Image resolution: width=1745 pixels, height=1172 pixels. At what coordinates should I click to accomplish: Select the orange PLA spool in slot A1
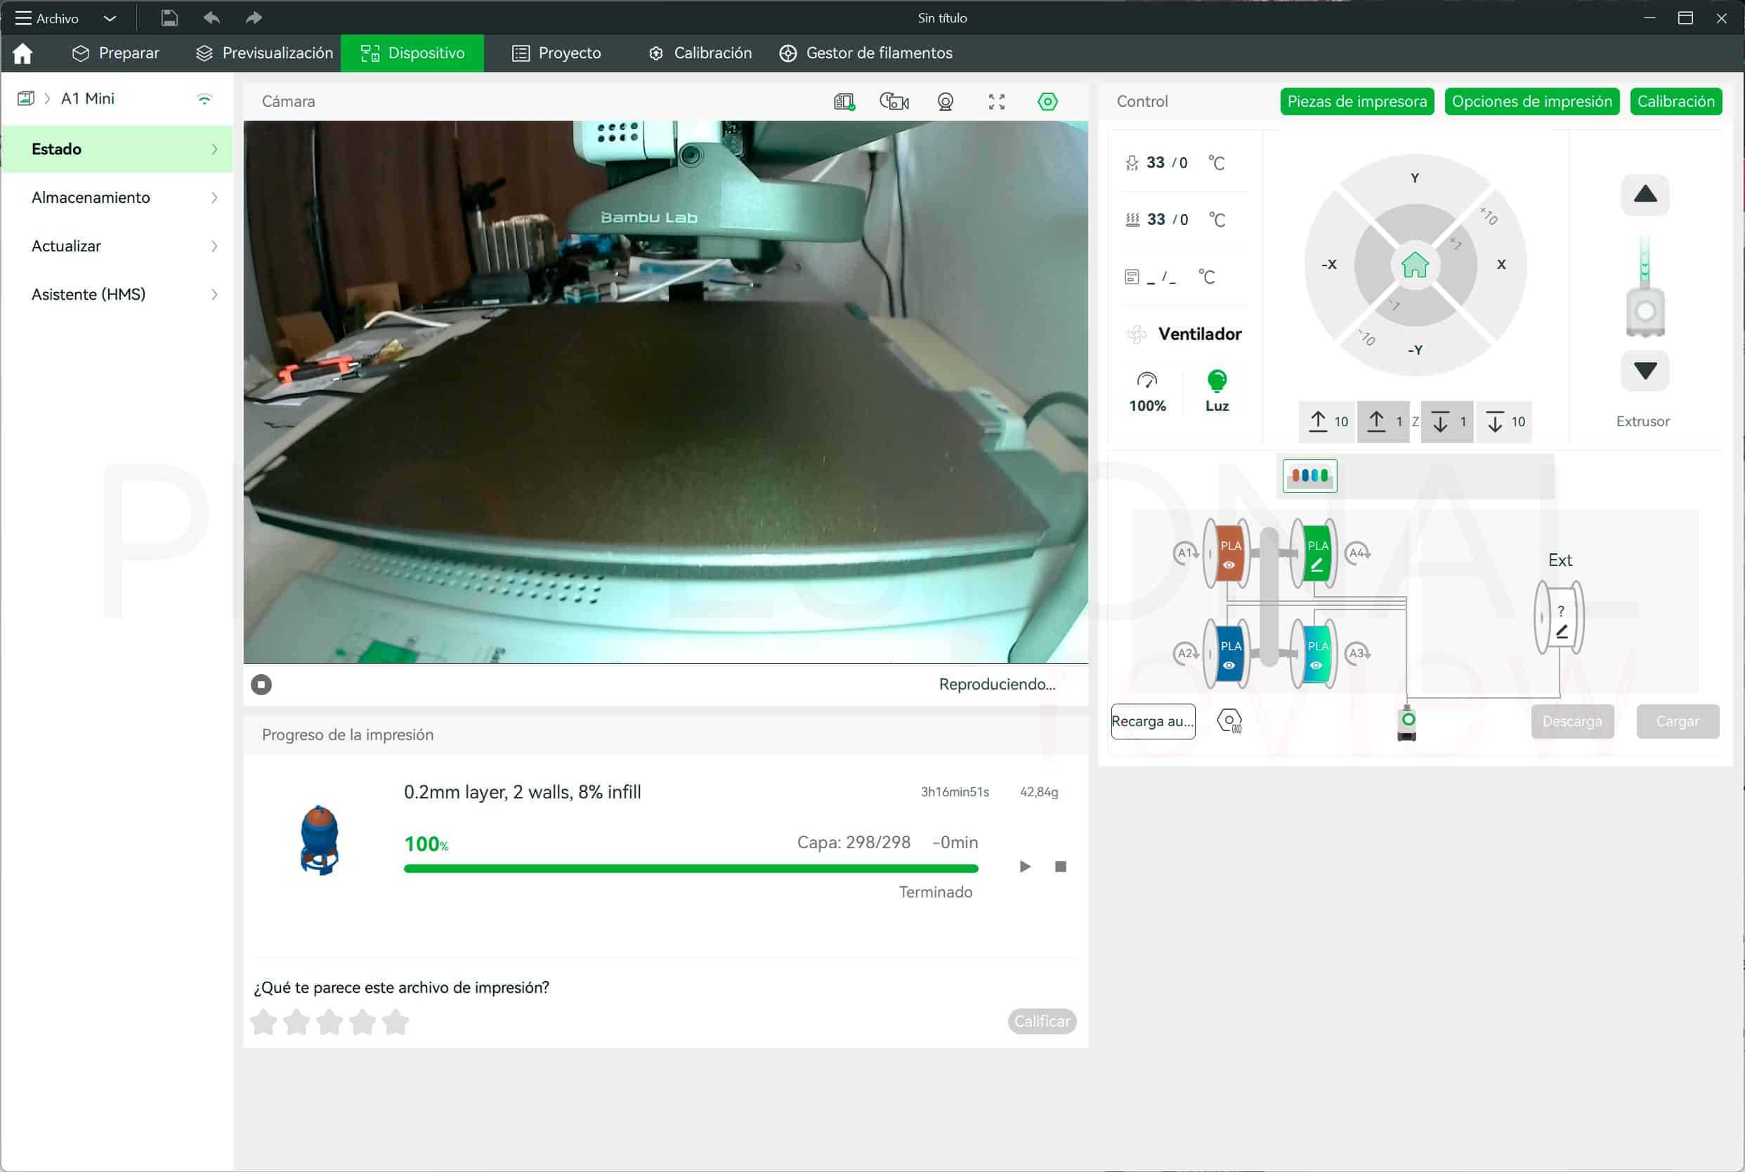[1226, 553]
